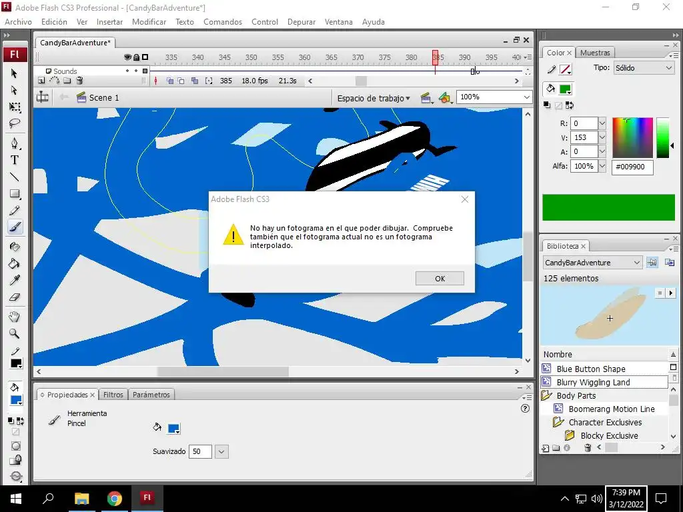Select the Free Transform tool
Image resolution: width=683 pixels, height=512 pixels.
[x=14, y=107]
